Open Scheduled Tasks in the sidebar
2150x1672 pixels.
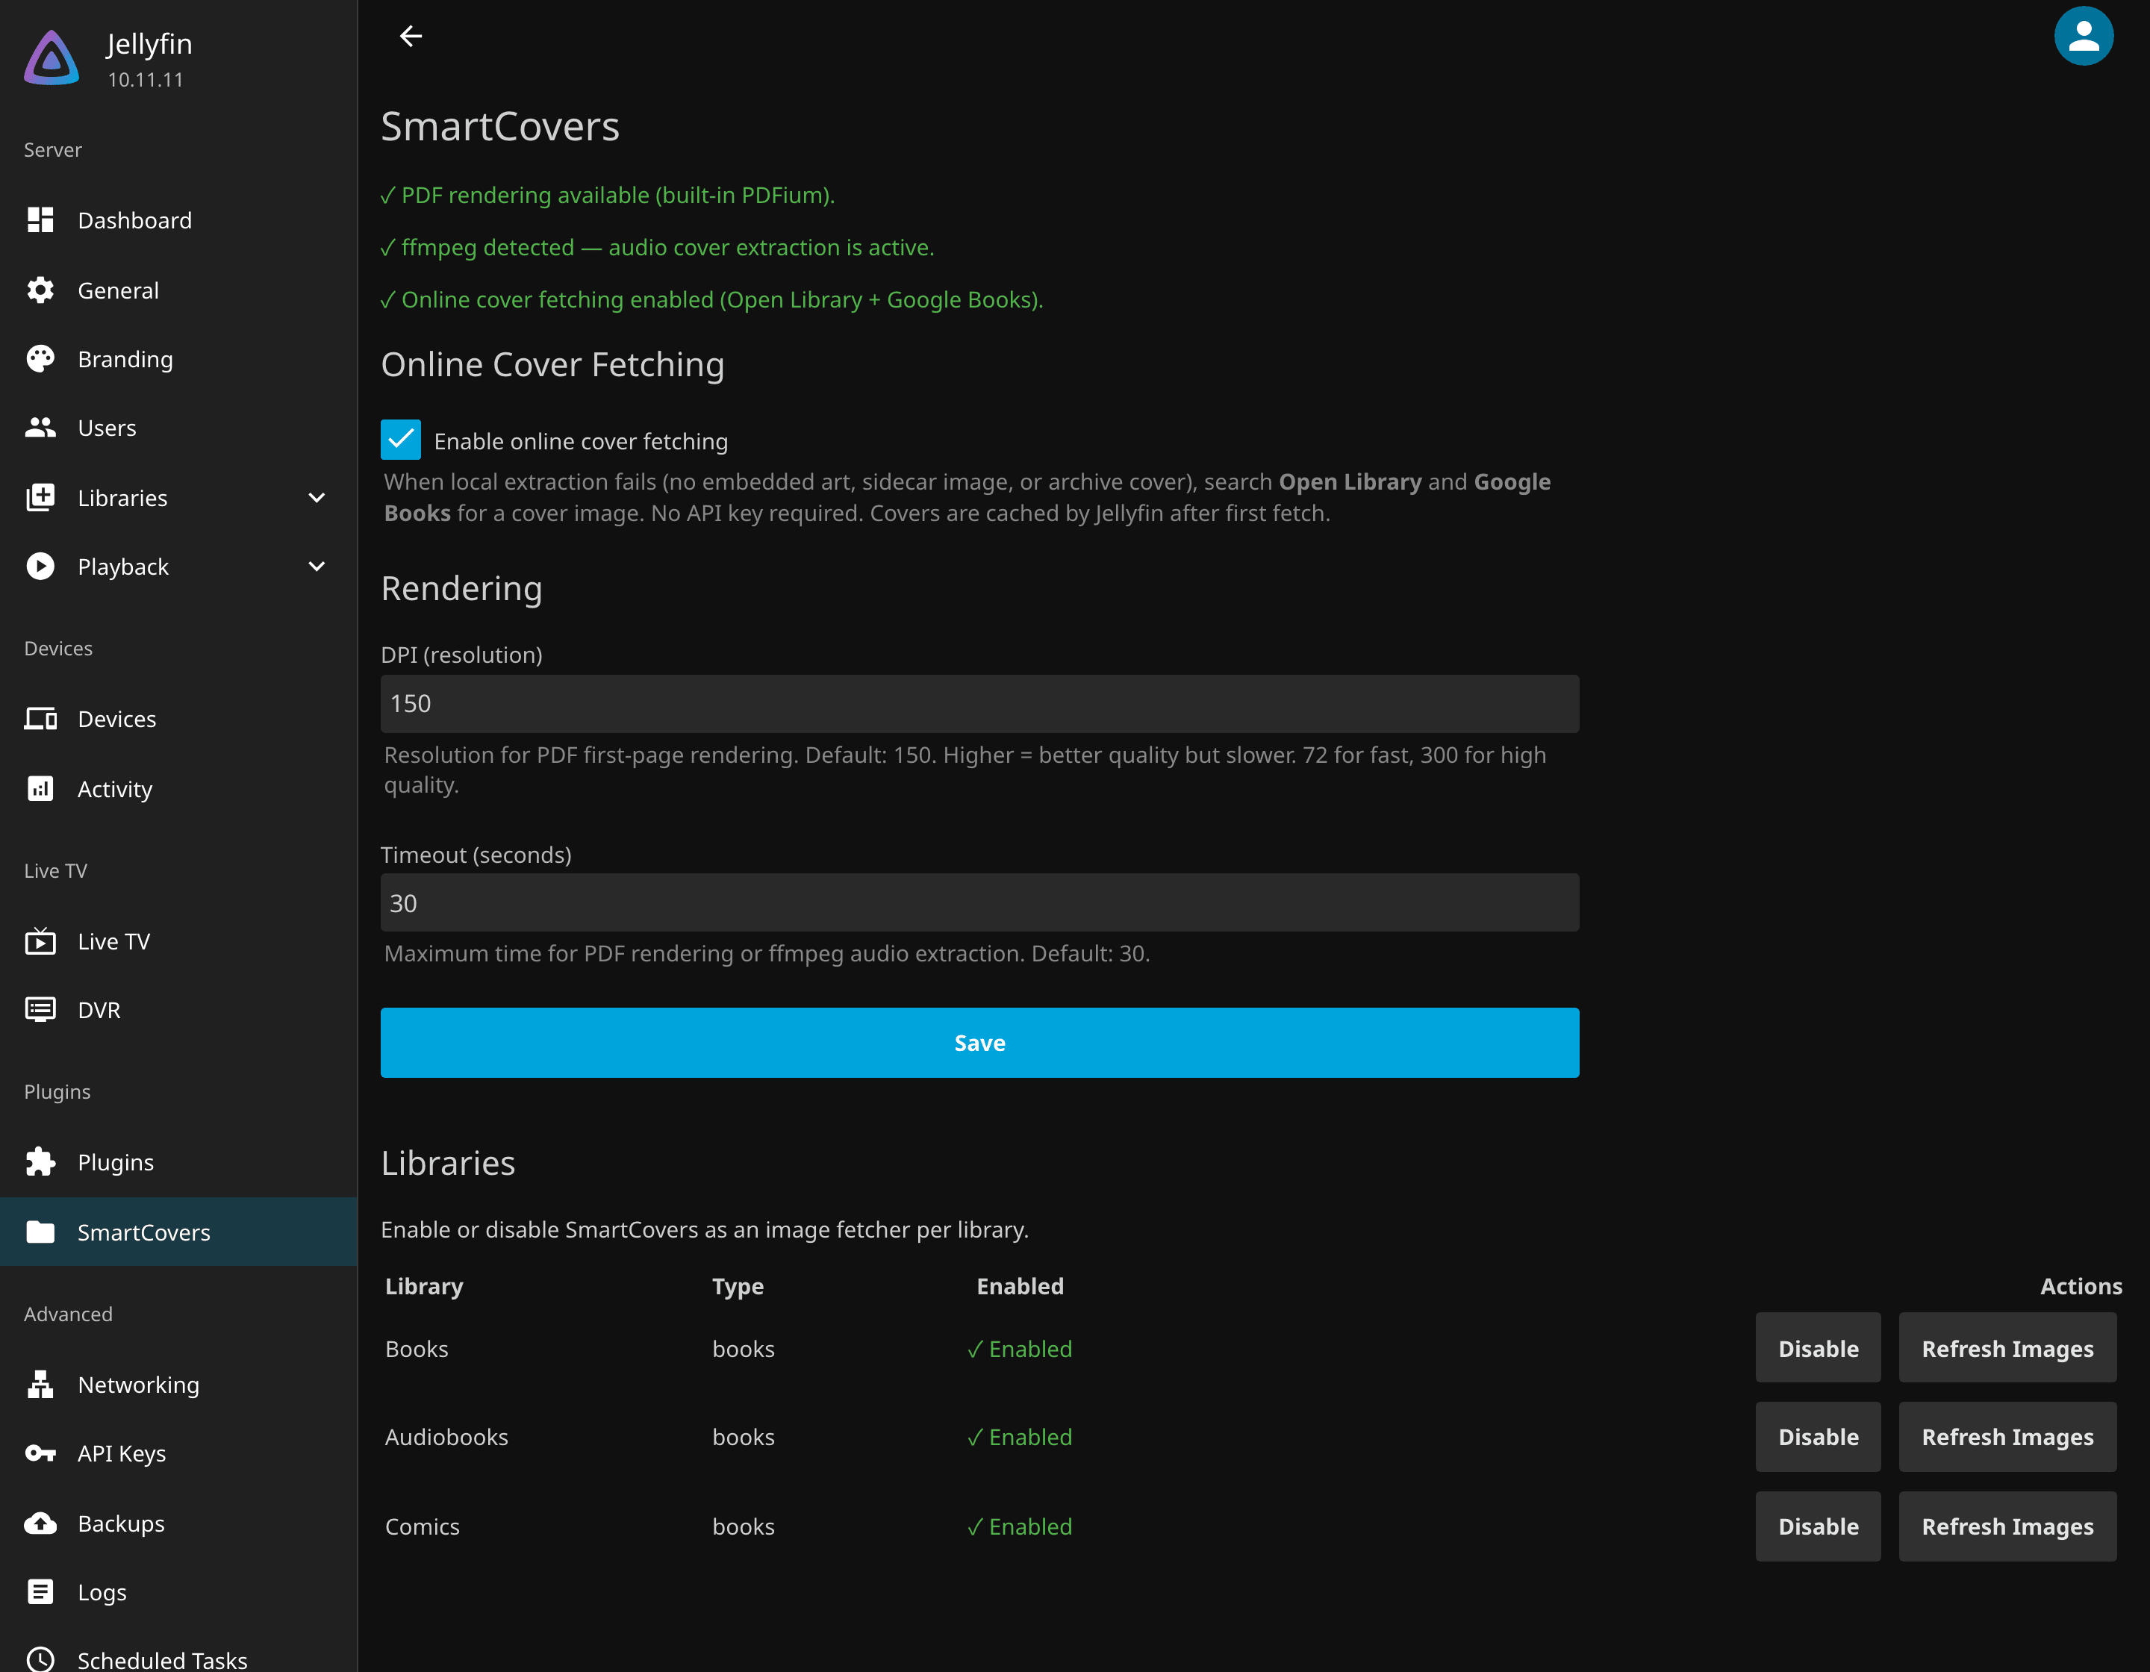(x=178, y=1659)
